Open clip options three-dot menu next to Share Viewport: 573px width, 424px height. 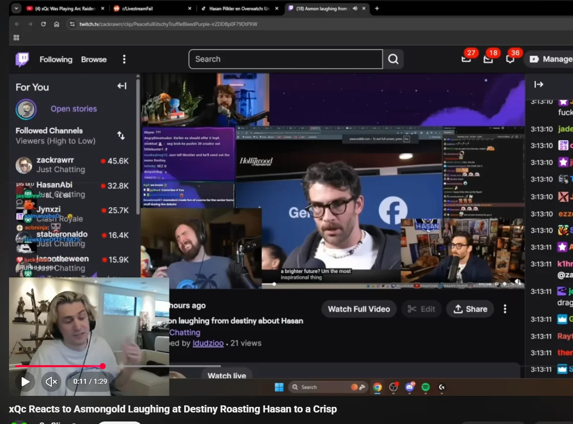click(505, 309)
